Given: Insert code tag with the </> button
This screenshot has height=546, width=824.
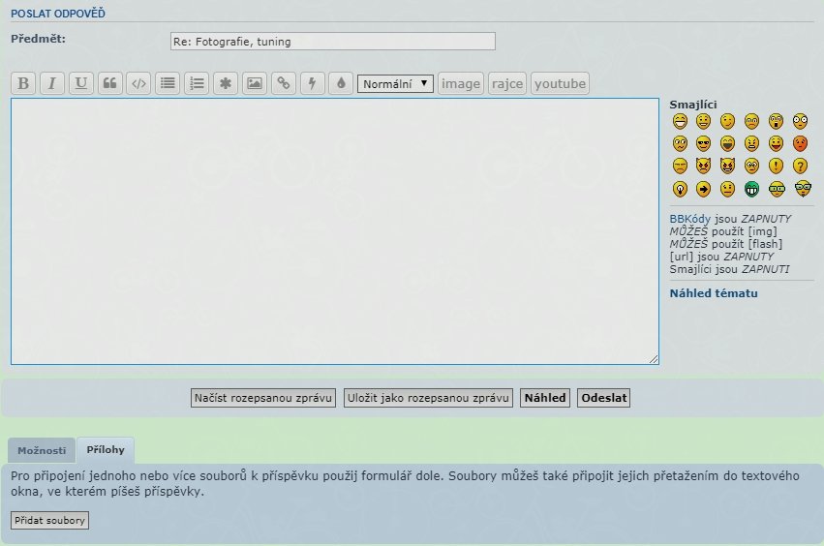Looking at the screenshot, I should (x=139, y=83).
